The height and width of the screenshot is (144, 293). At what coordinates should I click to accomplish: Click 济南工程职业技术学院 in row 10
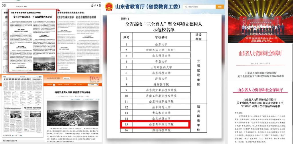161,96
